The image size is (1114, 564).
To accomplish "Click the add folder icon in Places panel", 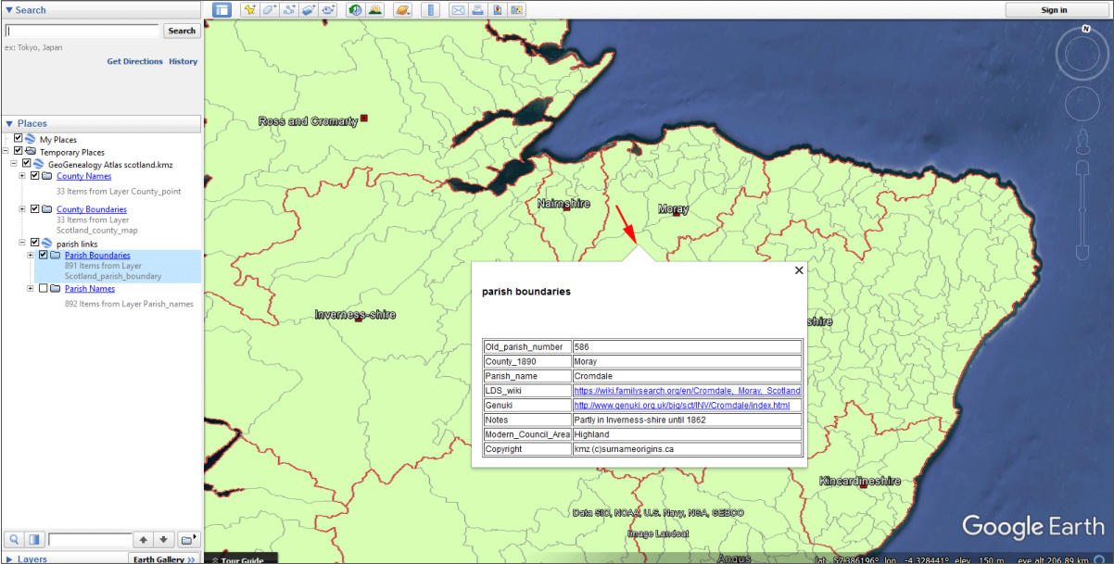I will click(188, 539).
